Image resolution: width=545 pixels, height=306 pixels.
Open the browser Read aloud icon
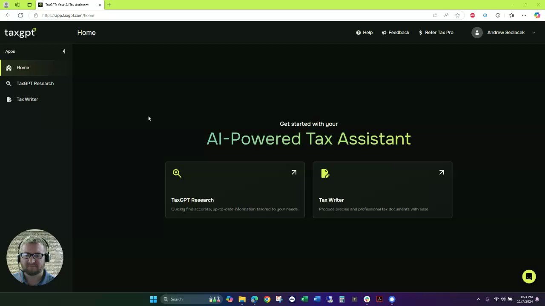pyautogui.click(x=446, y=15)
